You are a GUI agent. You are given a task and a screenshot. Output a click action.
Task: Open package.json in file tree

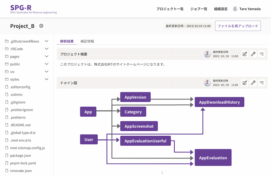[x=20, y=155]
